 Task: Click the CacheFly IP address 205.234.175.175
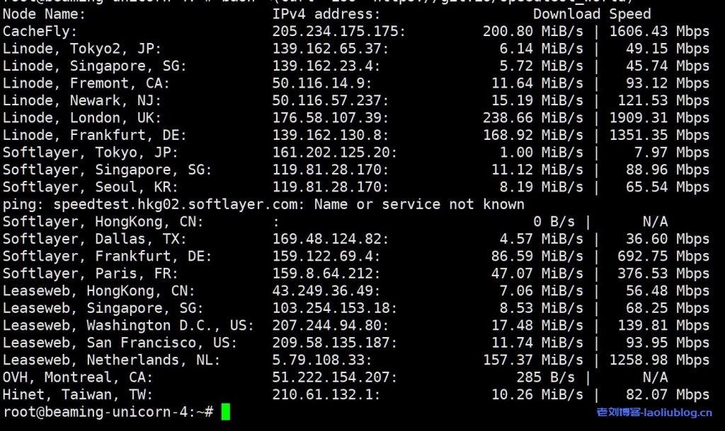[339, 31]
